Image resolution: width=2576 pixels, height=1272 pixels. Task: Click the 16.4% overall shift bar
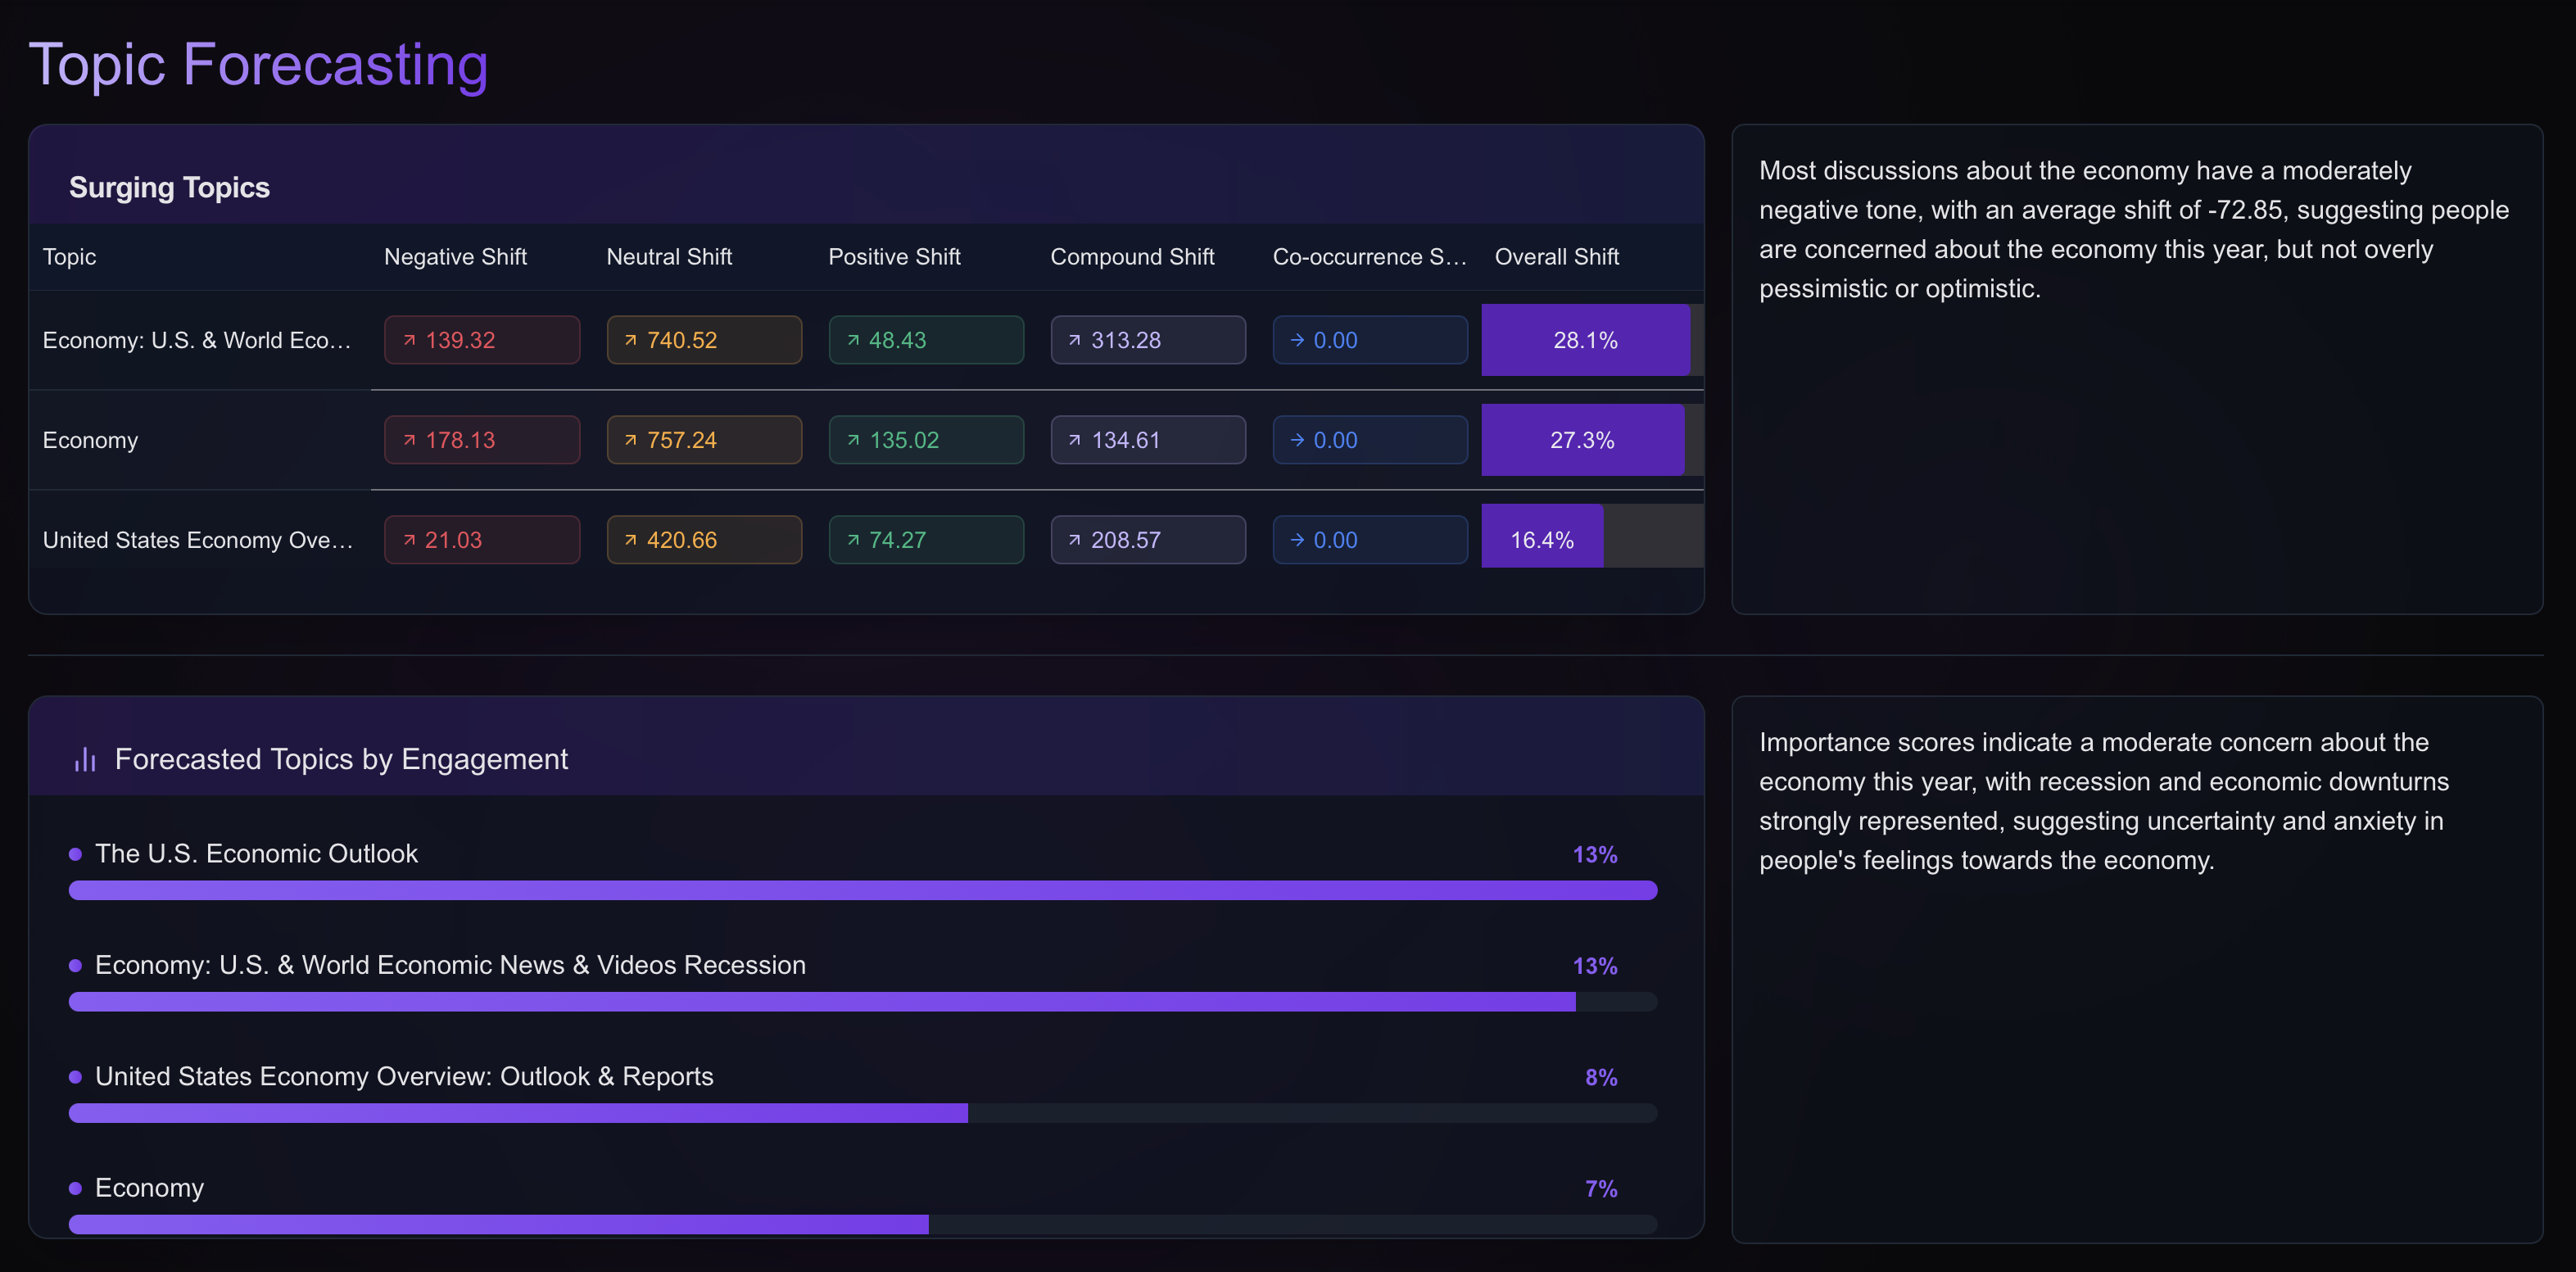click(x=1542, y=540)
